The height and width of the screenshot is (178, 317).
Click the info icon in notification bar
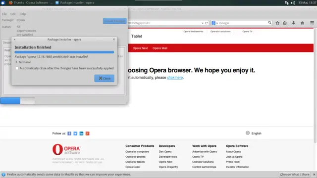tap(3, 175)
